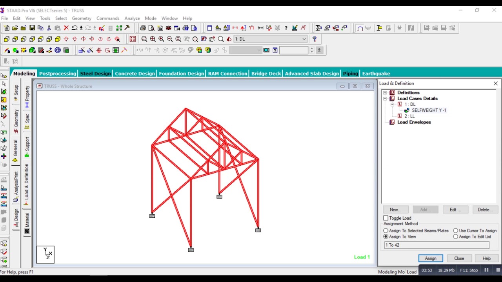The height and width of the screenshot is (282, 502).
Task: Open the vertical Analysis/Print page tab
Action: coord(16,186)
